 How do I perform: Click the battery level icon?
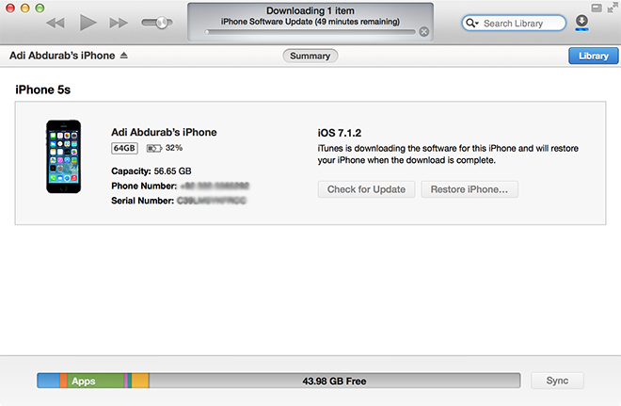[x=154, y=148]
